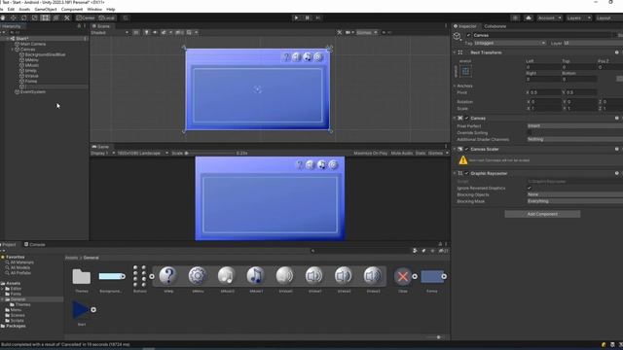Screen dimensions: 623x350
Task: Start Play mode with the Play button
Action: pyautogui.click(x=296, y=17)
